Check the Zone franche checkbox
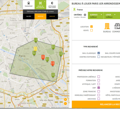The image size is (120, 120). coord(99,91)
